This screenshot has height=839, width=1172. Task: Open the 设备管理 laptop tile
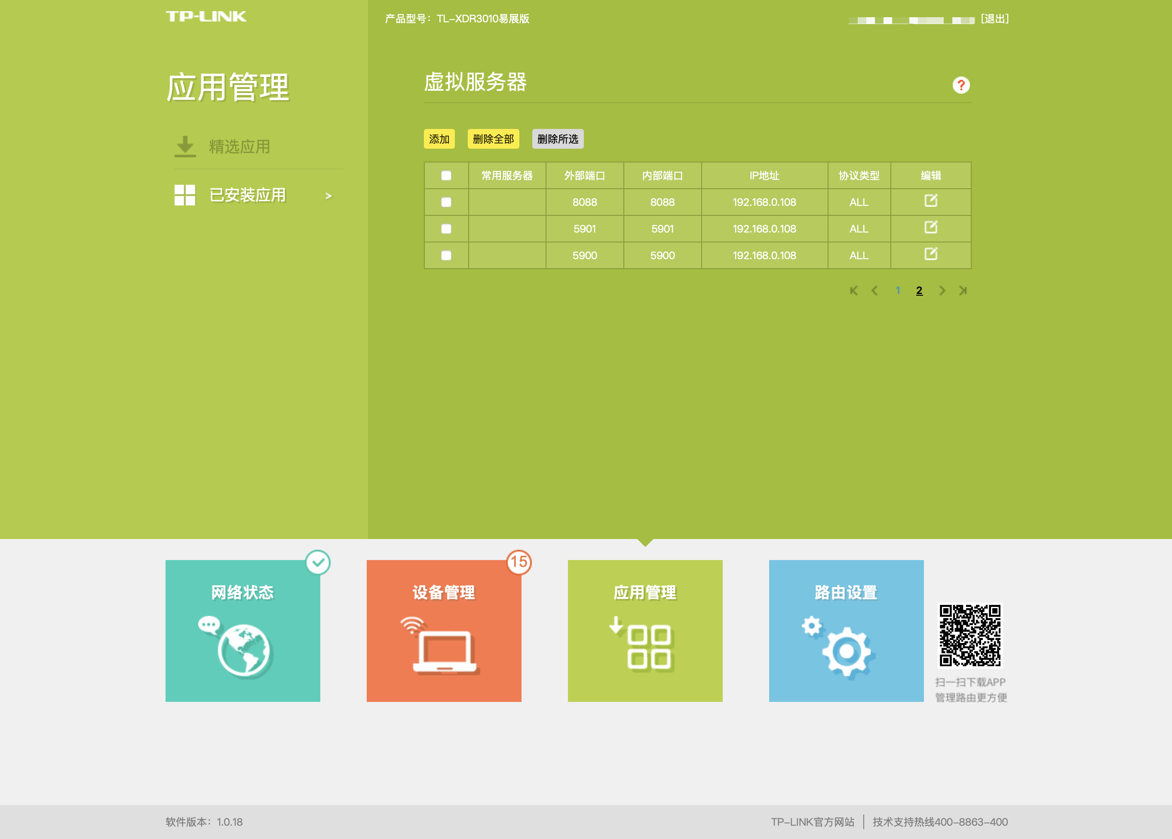click(x=443, y=630)
